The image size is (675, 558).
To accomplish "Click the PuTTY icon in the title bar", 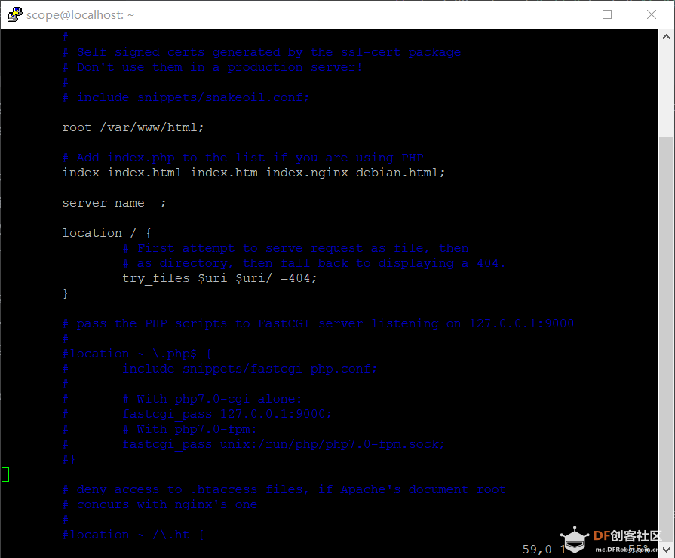I will click(14, 14).
